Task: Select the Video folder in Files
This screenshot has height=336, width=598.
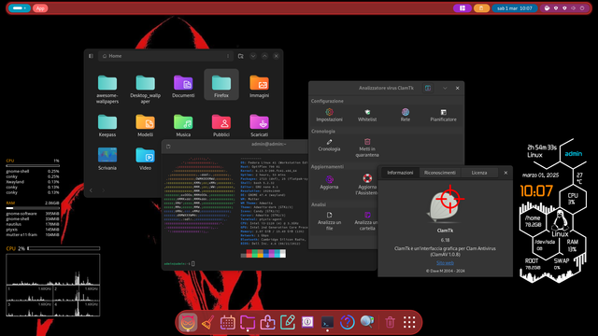Action: point(146,159)
